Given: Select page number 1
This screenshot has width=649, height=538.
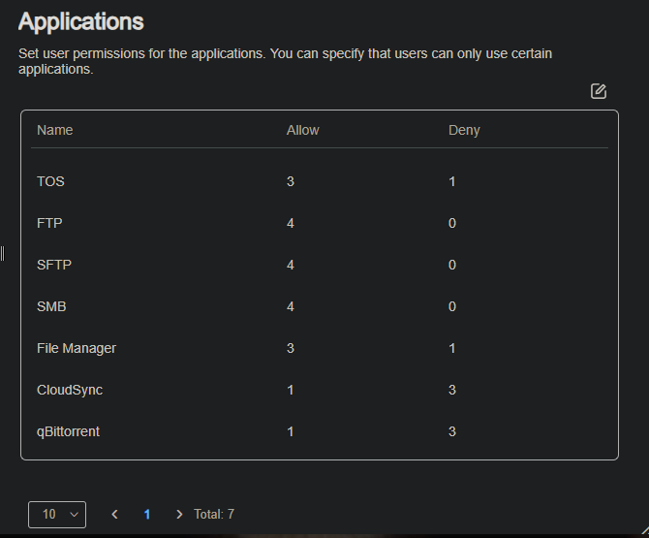Looking at the screenshot, I should [147, 515].
